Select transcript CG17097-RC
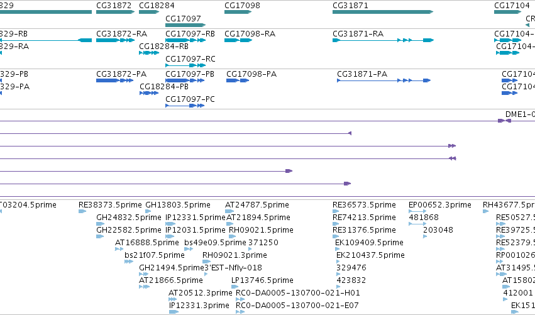Viewport: 535px width, 315px height. click(185, 65)
